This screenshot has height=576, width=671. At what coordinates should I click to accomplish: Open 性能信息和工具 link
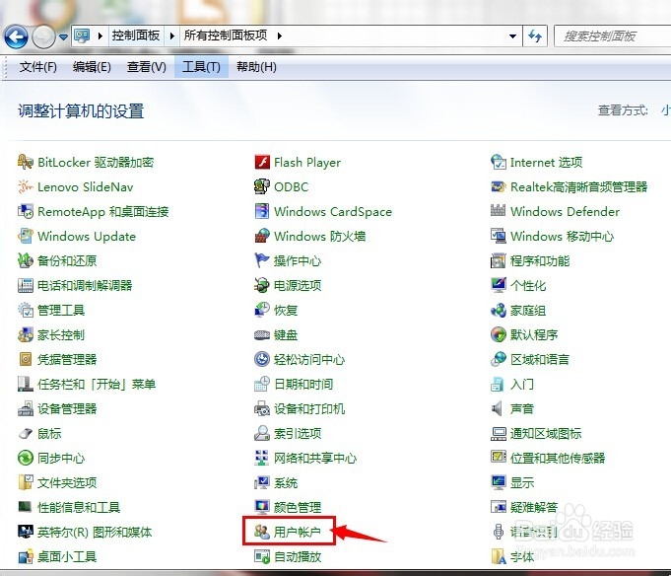(79, 508)
